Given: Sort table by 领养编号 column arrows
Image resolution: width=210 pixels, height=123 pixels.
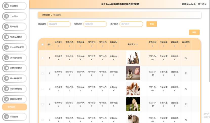Looking at the screenshot, I should pyautogui.click(x=58, y=46).
